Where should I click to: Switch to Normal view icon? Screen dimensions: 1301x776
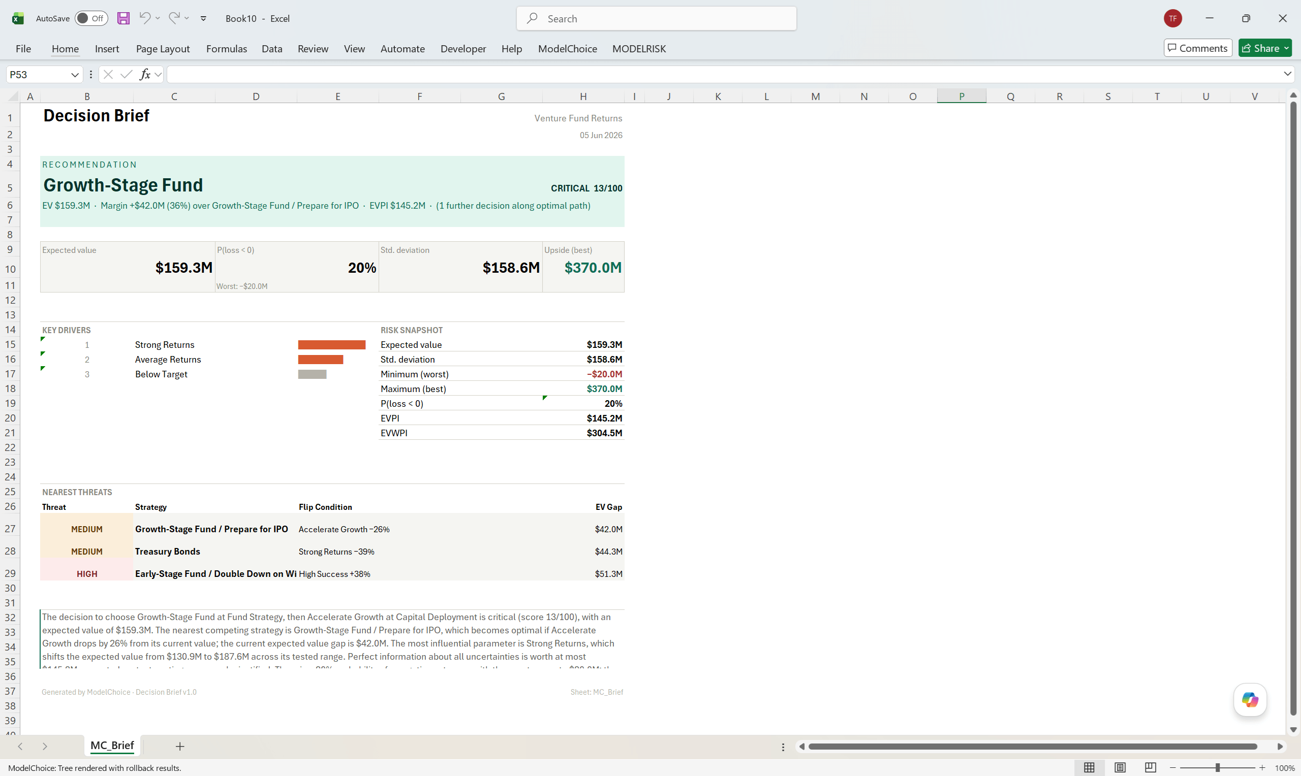click(1089, 768)
